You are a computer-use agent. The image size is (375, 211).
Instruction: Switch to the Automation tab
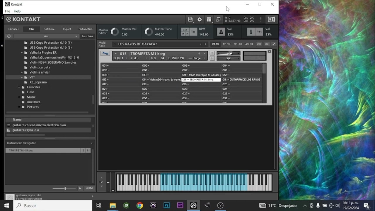pyautogui.click(x=86, y=29)
